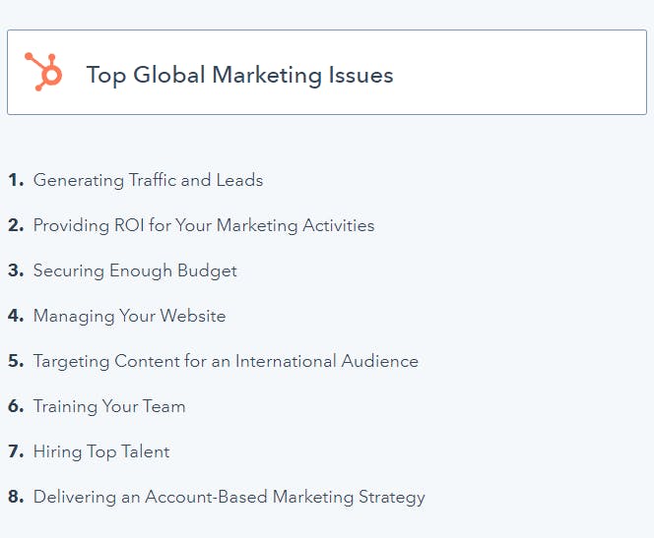Click the list number 8 marker
The height and width of the screenshot is (538, 654).
(x=15, y=497)
